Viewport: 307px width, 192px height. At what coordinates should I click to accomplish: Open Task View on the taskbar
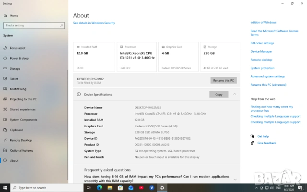click(x=88, y=188)
